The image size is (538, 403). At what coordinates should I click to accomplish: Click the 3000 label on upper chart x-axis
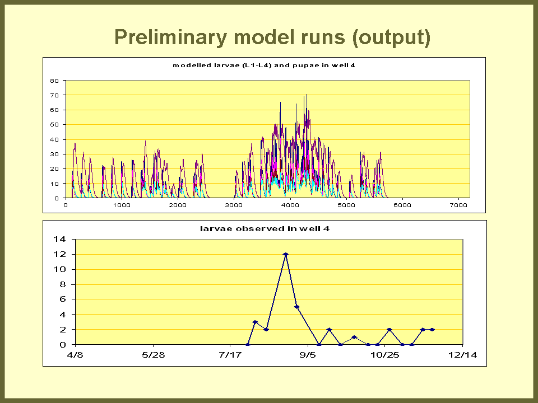[234, 205]
